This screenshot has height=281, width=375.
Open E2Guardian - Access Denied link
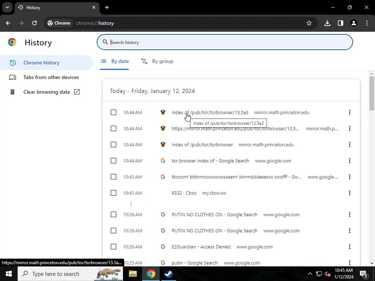click(x=201, y=247)
